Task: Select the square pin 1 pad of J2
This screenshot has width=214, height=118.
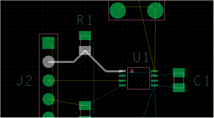Action: (x=48, y=43)
